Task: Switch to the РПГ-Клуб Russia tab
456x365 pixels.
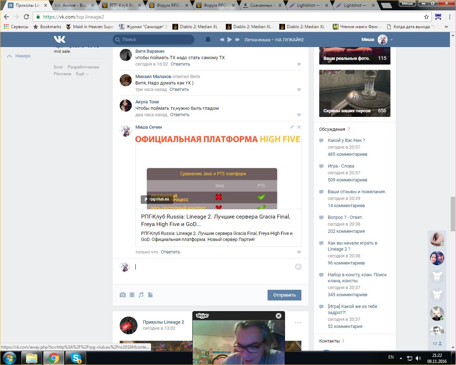Action: click(x=121, y=5)
